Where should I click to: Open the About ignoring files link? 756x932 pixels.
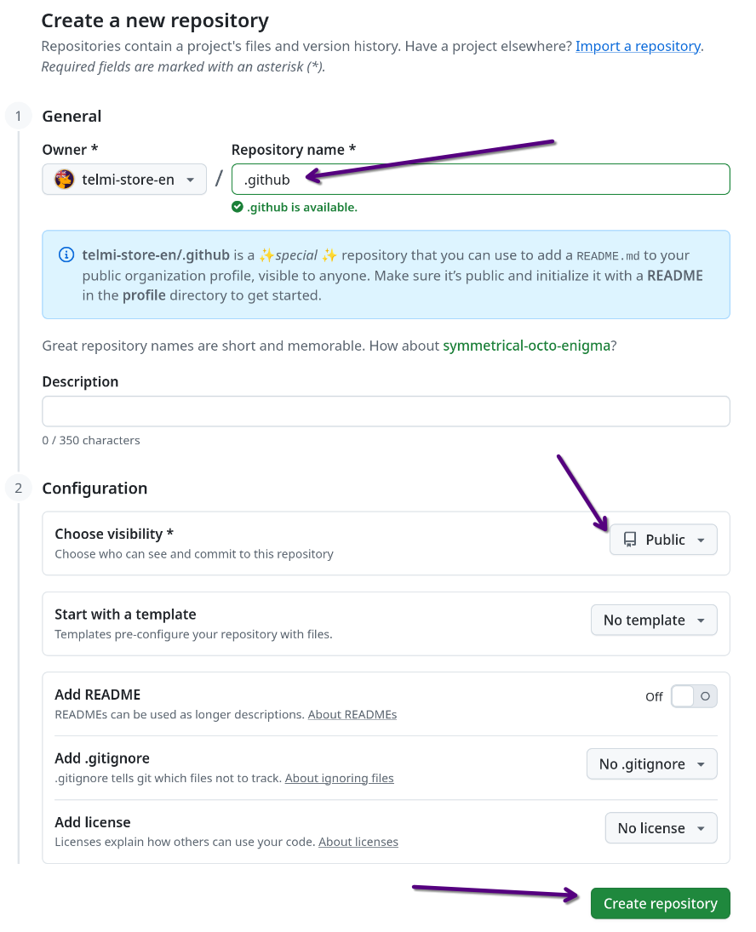339,778
